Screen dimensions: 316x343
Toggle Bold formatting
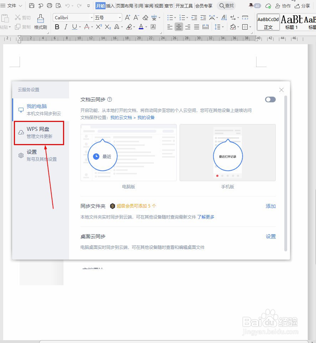(x=57, y=27)
